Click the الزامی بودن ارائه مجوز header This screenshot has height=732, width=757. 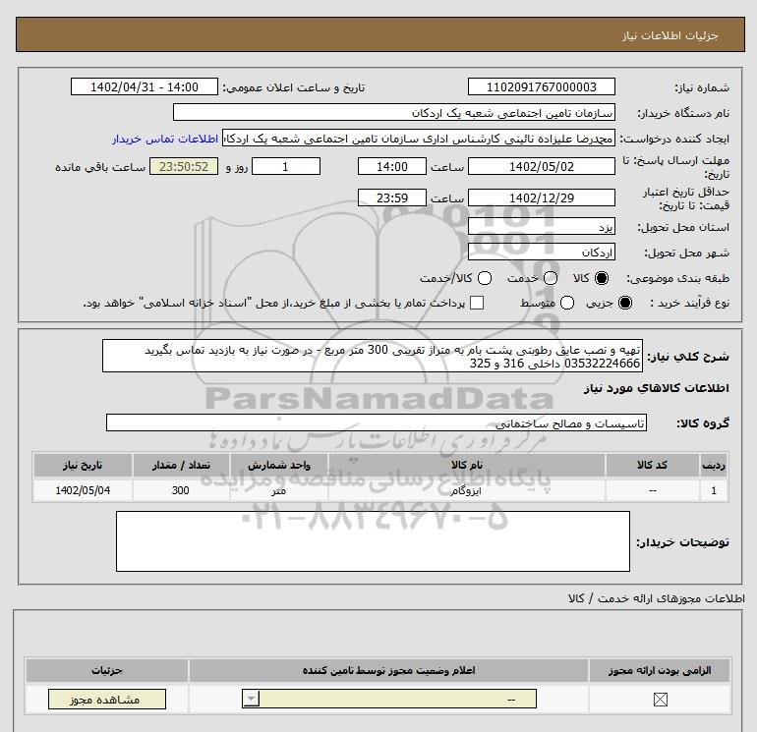[660, 671]
